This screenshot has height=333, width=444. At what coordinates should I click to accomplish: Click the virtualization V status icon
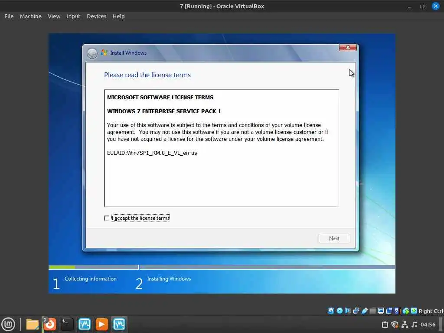click(x=397, y=311)
